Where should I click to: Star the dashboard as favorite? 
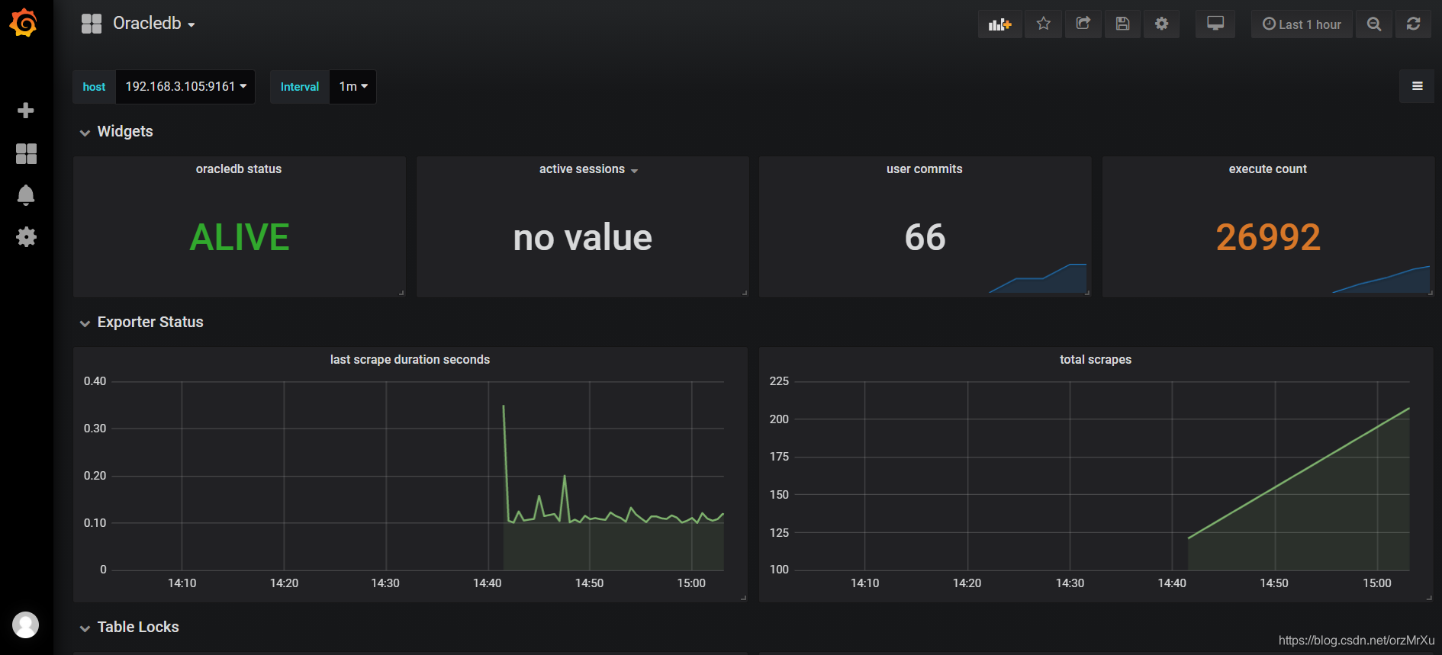[x=1043, y=24]
